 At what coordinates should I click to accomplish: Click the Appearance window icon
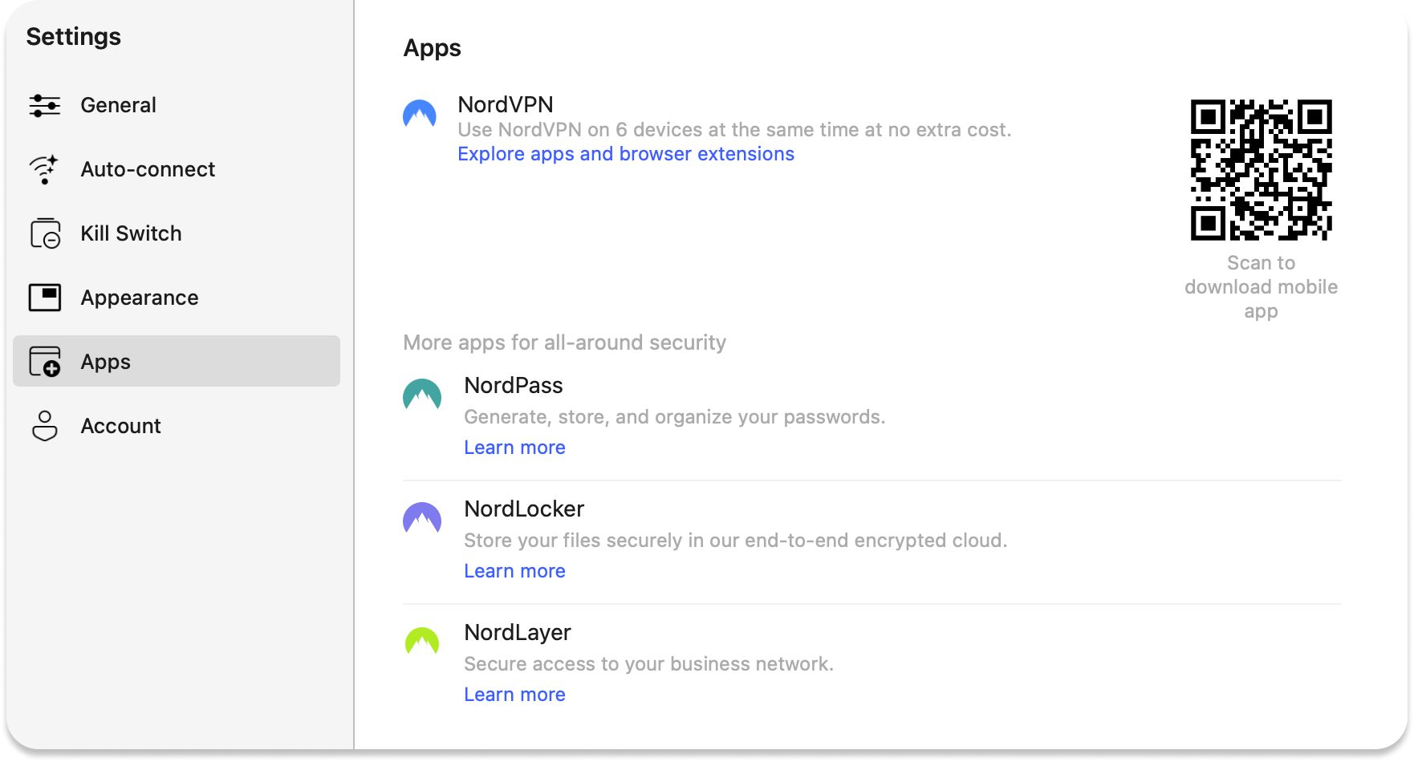(45, 298)
